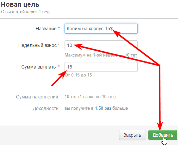Image resolution: width=178 pixels, height=145 pixels.
Task: Click the Закрыть button
Action: (x=132, y=135)
